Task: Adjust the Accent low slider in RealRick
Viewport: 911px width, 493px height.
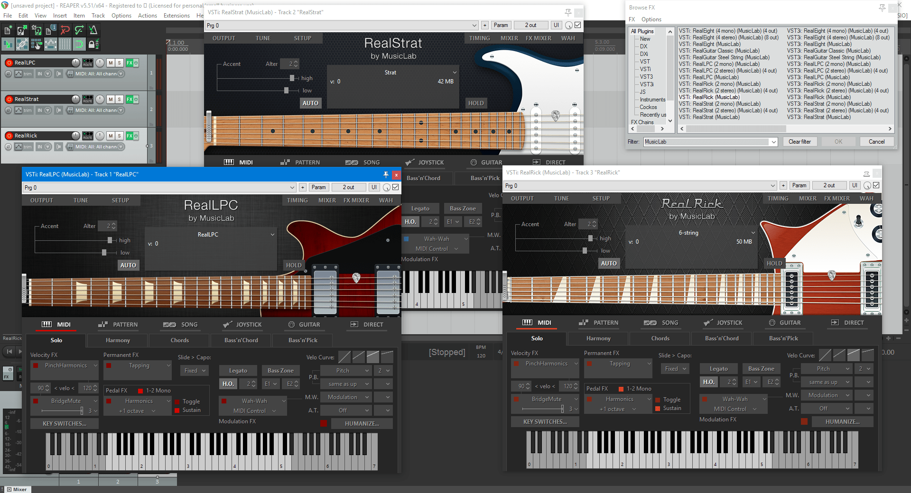Action: 585,251
